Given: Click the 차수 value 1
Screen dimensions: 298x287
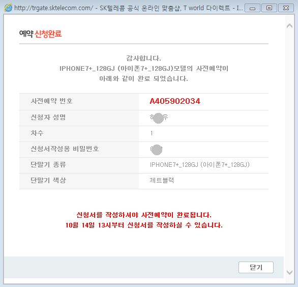Looking at the screenshot, I should point(152,133).
